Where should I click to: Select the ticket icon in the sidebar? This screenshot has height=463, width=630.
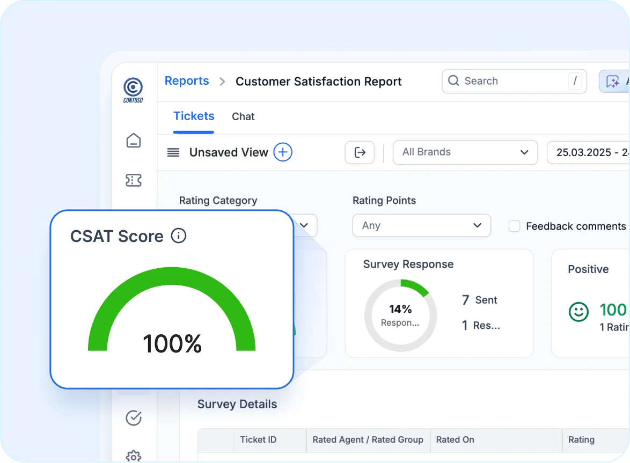tap(133, 180)
